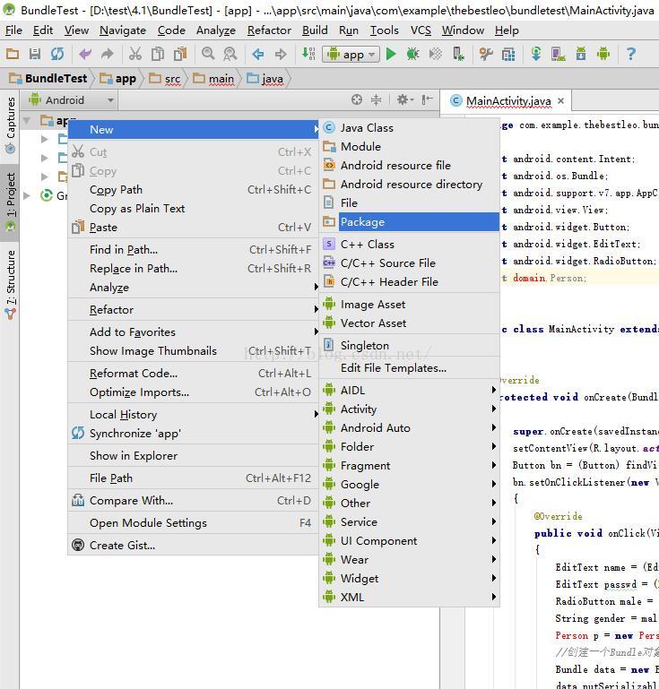Click the AVD Manager toolbar icon

(x=559, y=54)
